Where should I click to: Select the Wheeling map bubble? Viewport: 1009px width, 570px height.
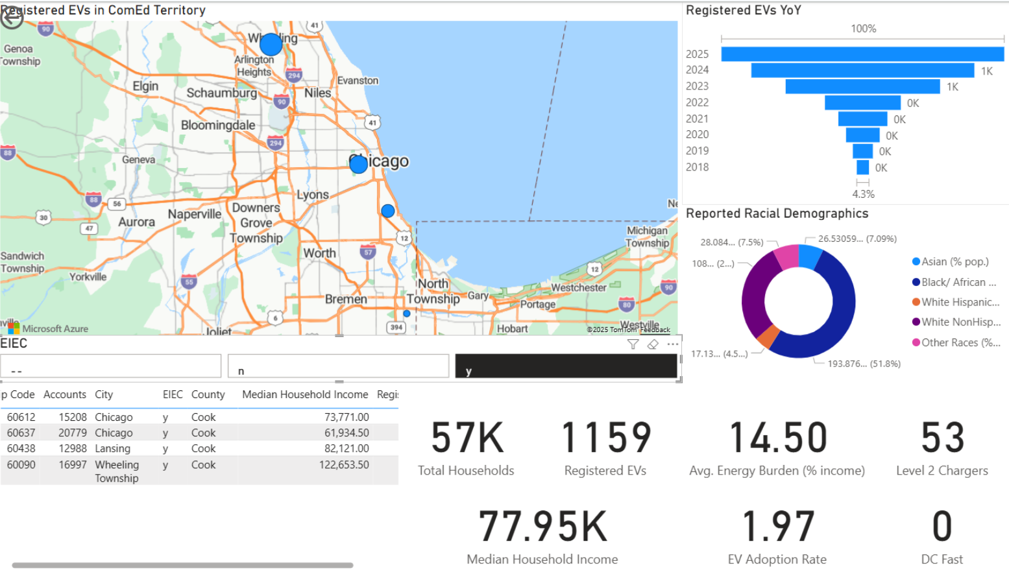point(271,44)
